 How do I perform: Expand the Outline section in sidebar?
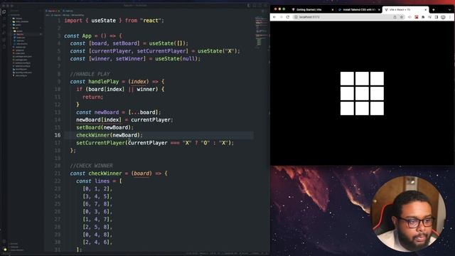[14, 244]
